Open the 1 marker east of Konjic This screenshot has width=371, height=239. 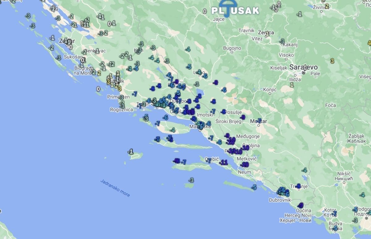point(292,84)
